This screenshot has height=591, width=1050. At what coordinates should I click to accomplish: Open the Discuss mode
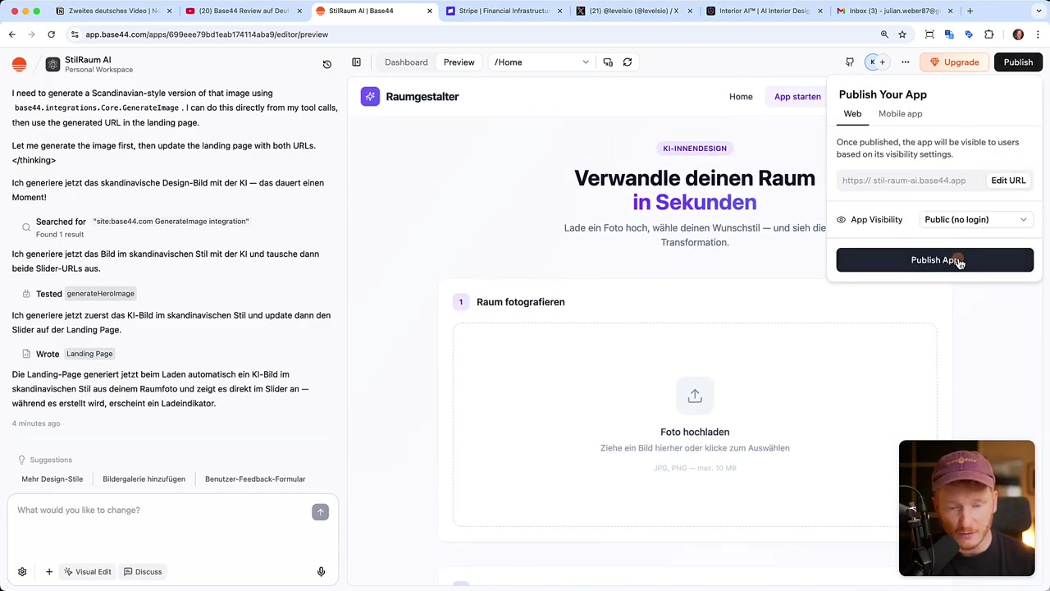[x=143, y=571]
